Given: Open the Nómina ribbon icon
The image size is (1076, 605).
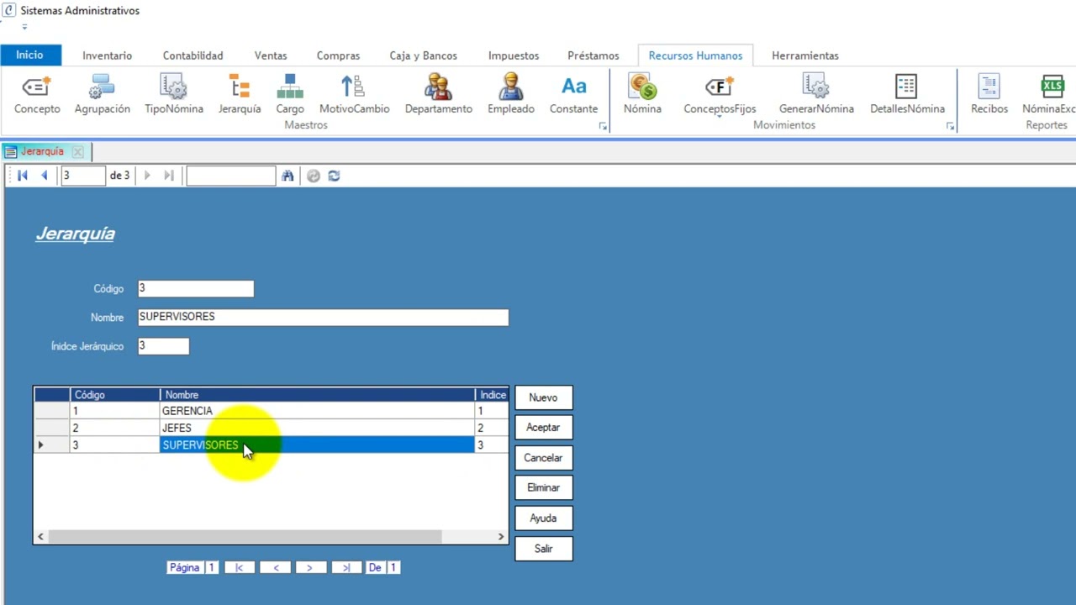Looking at the screenshot, I should [x=642, y=94].
